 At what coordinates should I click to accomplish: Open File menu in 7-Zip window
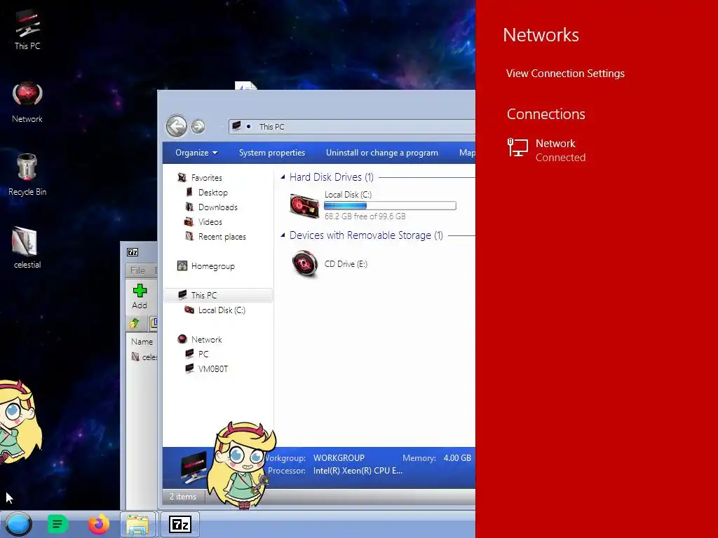point(137,270)
